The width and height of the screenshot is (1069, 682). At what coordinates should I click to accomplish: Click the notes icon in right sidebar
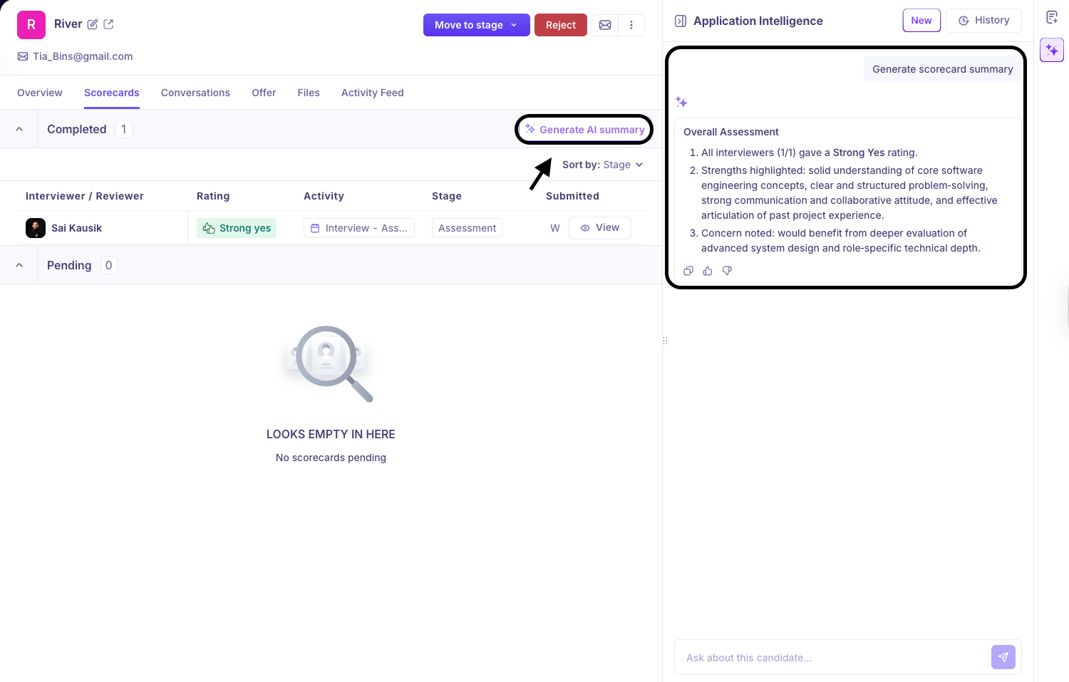(1052, 18)
